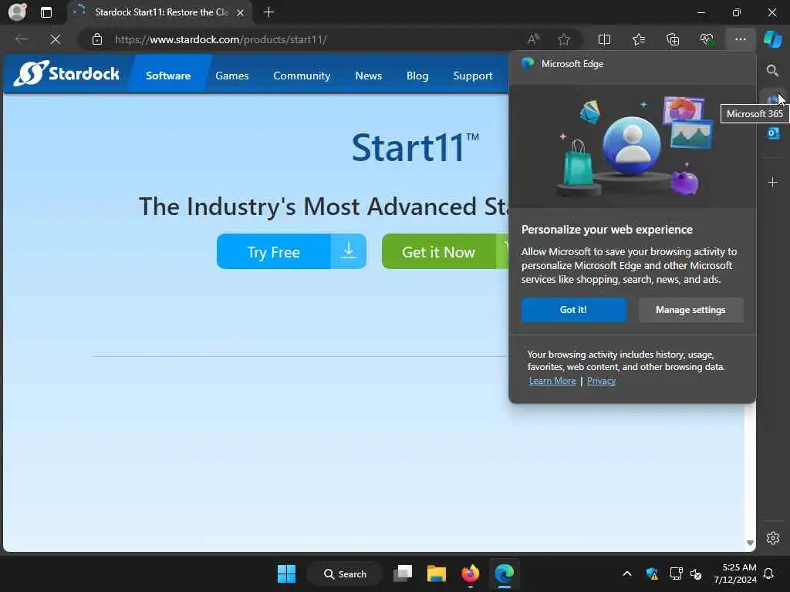Click the Stardock logo
790x592 pixels.
tap(66, 73)
